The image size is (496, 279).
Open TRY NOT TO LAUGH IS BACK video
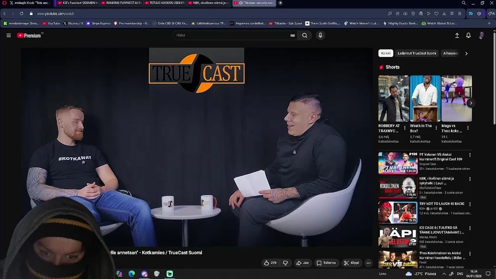[398, 212]
